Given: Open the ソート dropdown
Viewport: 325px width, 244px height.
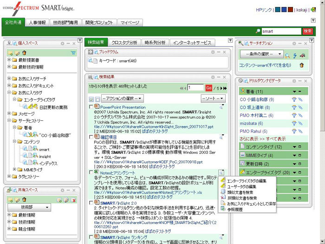Looking at the screenshot, I should coord(213,99).
